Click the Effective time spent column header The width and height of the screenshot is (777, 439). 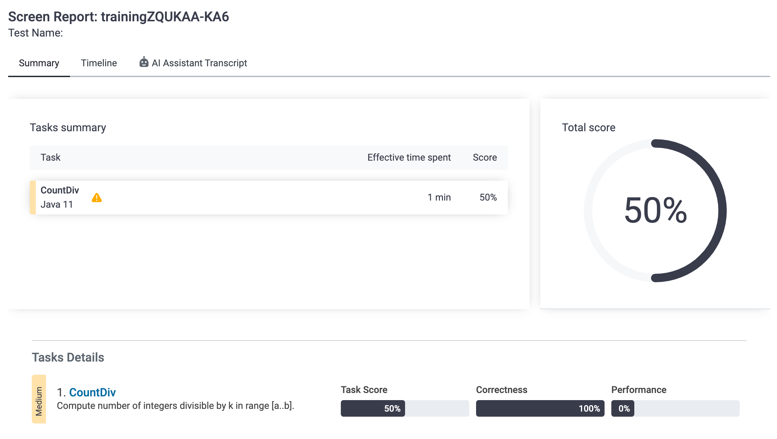409,158
